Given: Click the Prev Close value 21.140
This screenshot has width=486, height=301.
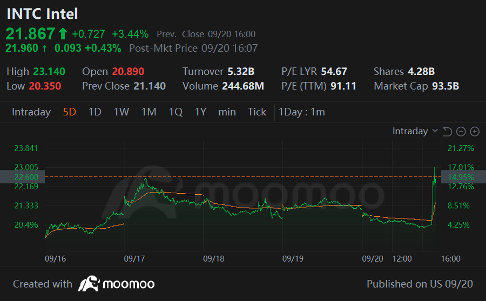Looking at the screenshot, I should coord(150,86).
